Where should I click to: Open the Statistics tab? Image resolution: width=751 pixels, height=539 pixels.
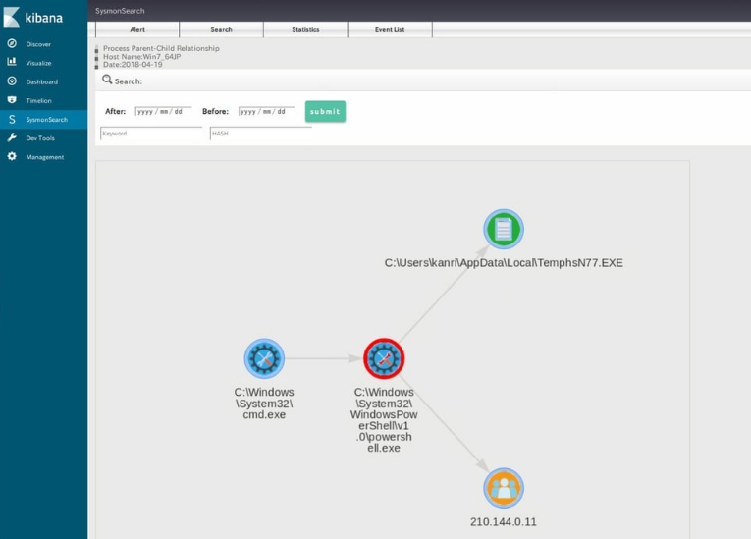click(x=305, y=30)
